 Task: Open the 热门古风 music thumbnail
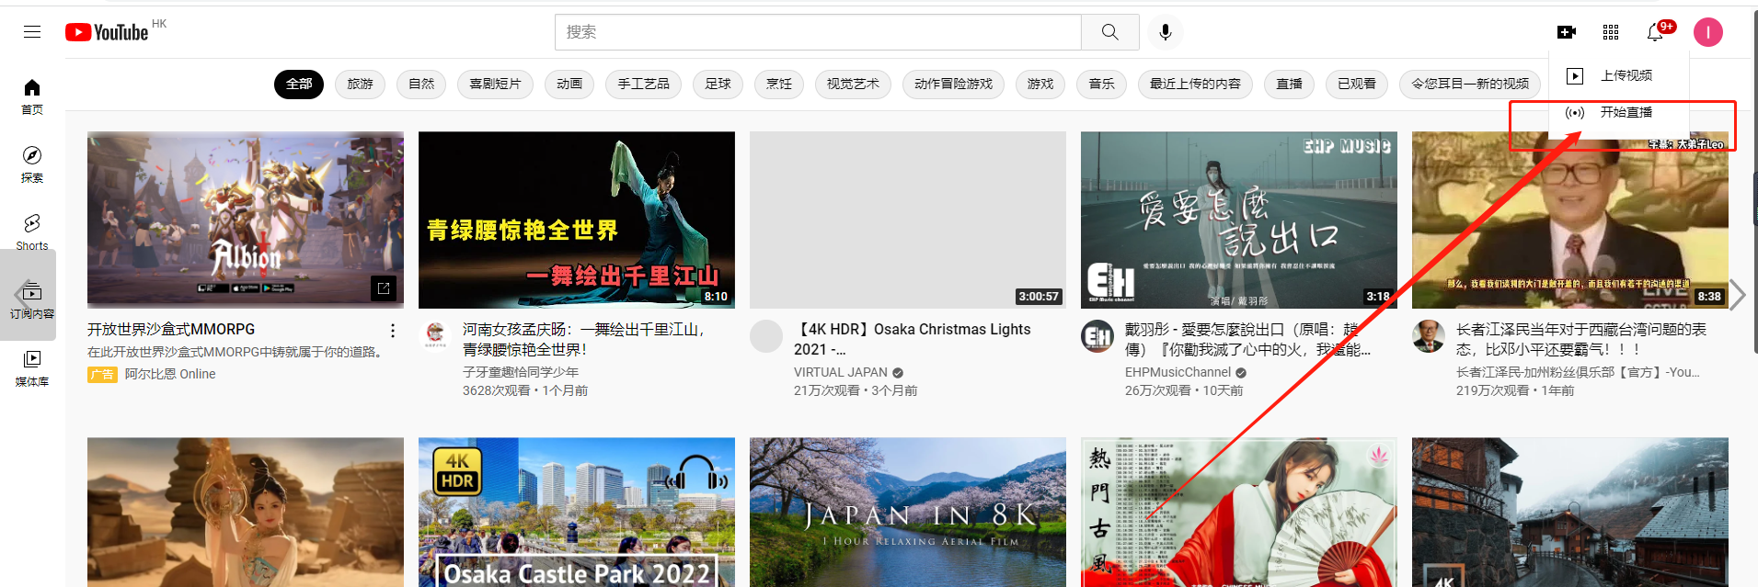(x=1239, y=512)
